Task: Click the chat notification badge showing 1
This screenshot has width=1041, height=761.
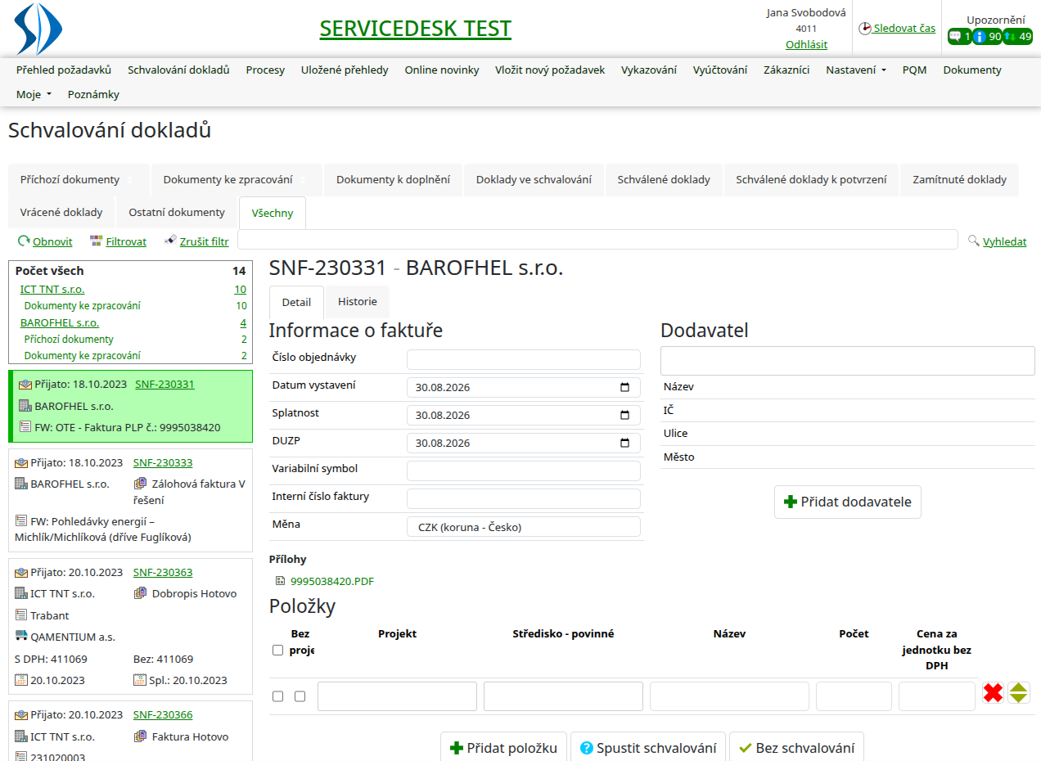Action: click(959, 37)
